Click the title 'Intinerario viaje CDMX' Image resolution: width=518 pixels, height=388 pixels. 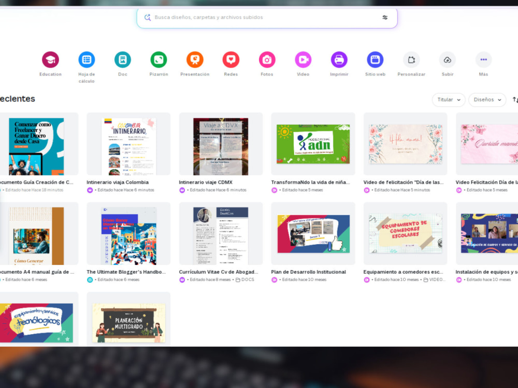coord(206,182)
